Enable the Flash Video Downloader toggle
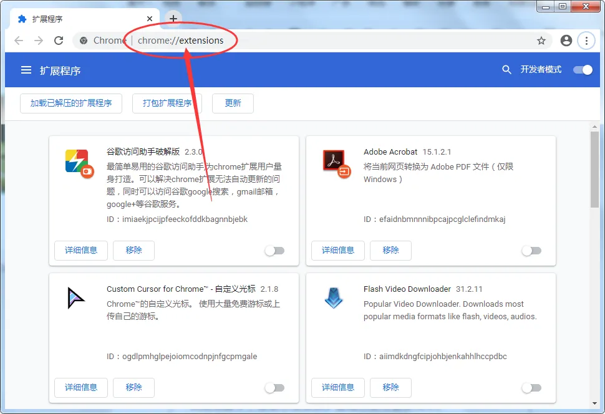Viewport: 605px width, 414px height. 531,388
